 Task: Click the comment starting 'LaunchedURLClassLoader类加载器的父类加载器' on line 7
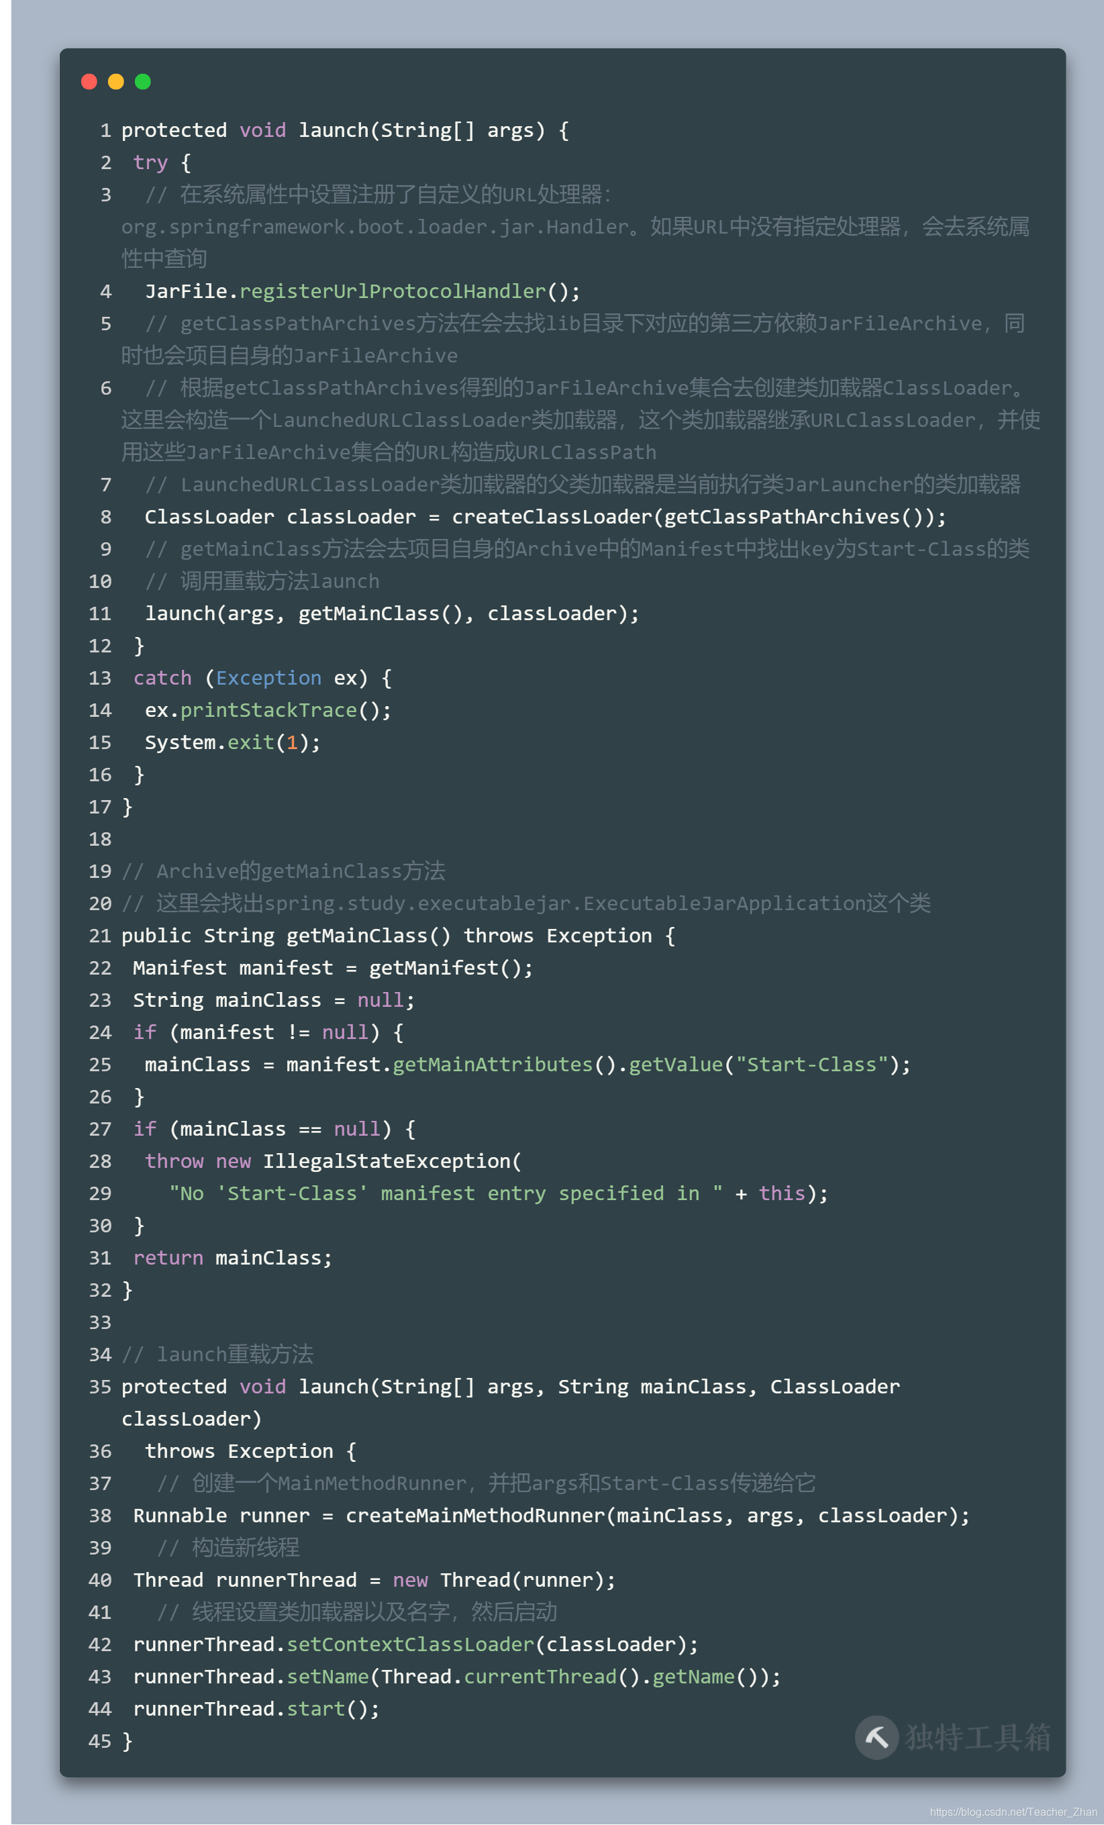(583, 485)
